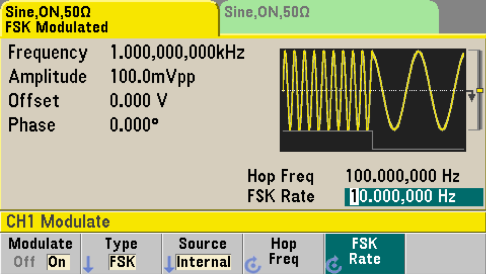Click the Offset label
Image resolution: width=486 pixels, height=274 pixels.
pos(34,101)
